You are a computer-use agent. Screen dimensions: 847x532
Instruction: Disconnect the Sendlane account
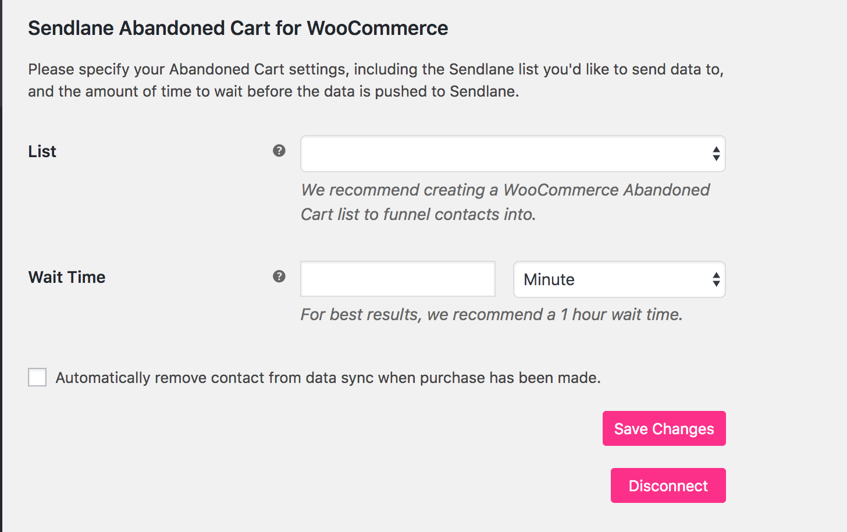pyautogui.click(x=668, y=485)
